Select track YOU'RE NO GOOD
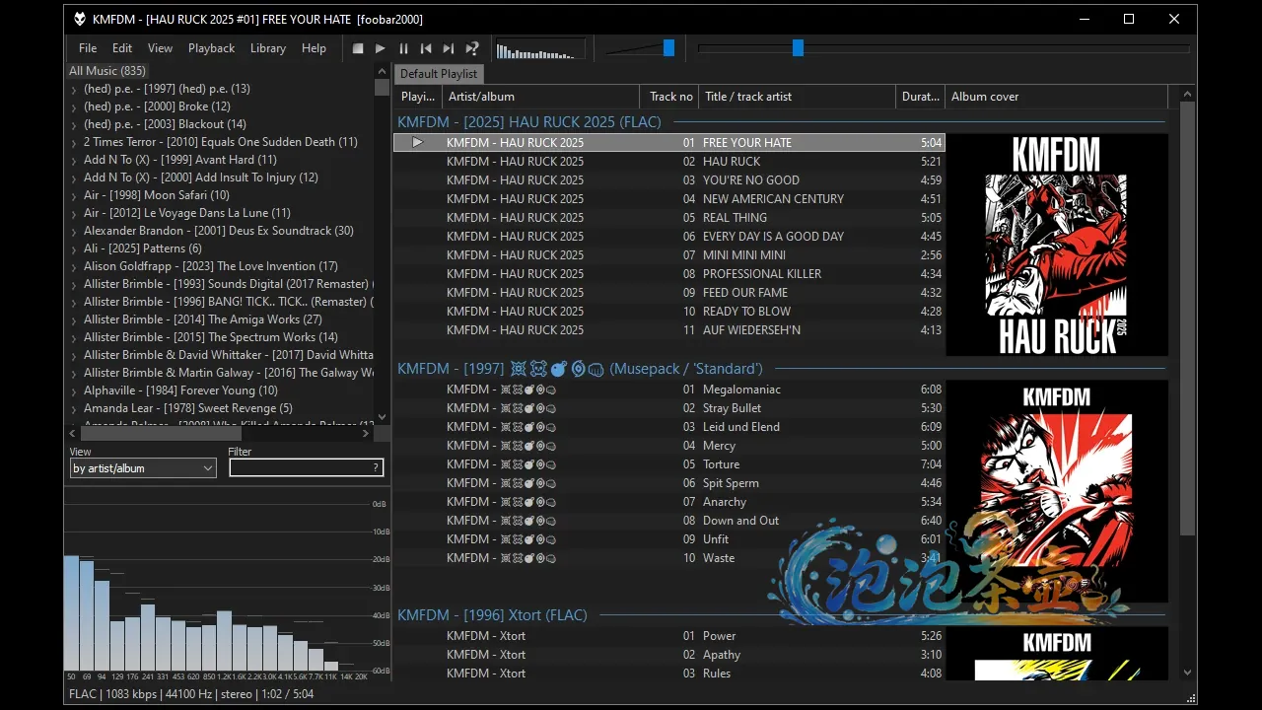 (x=669, y=179)
